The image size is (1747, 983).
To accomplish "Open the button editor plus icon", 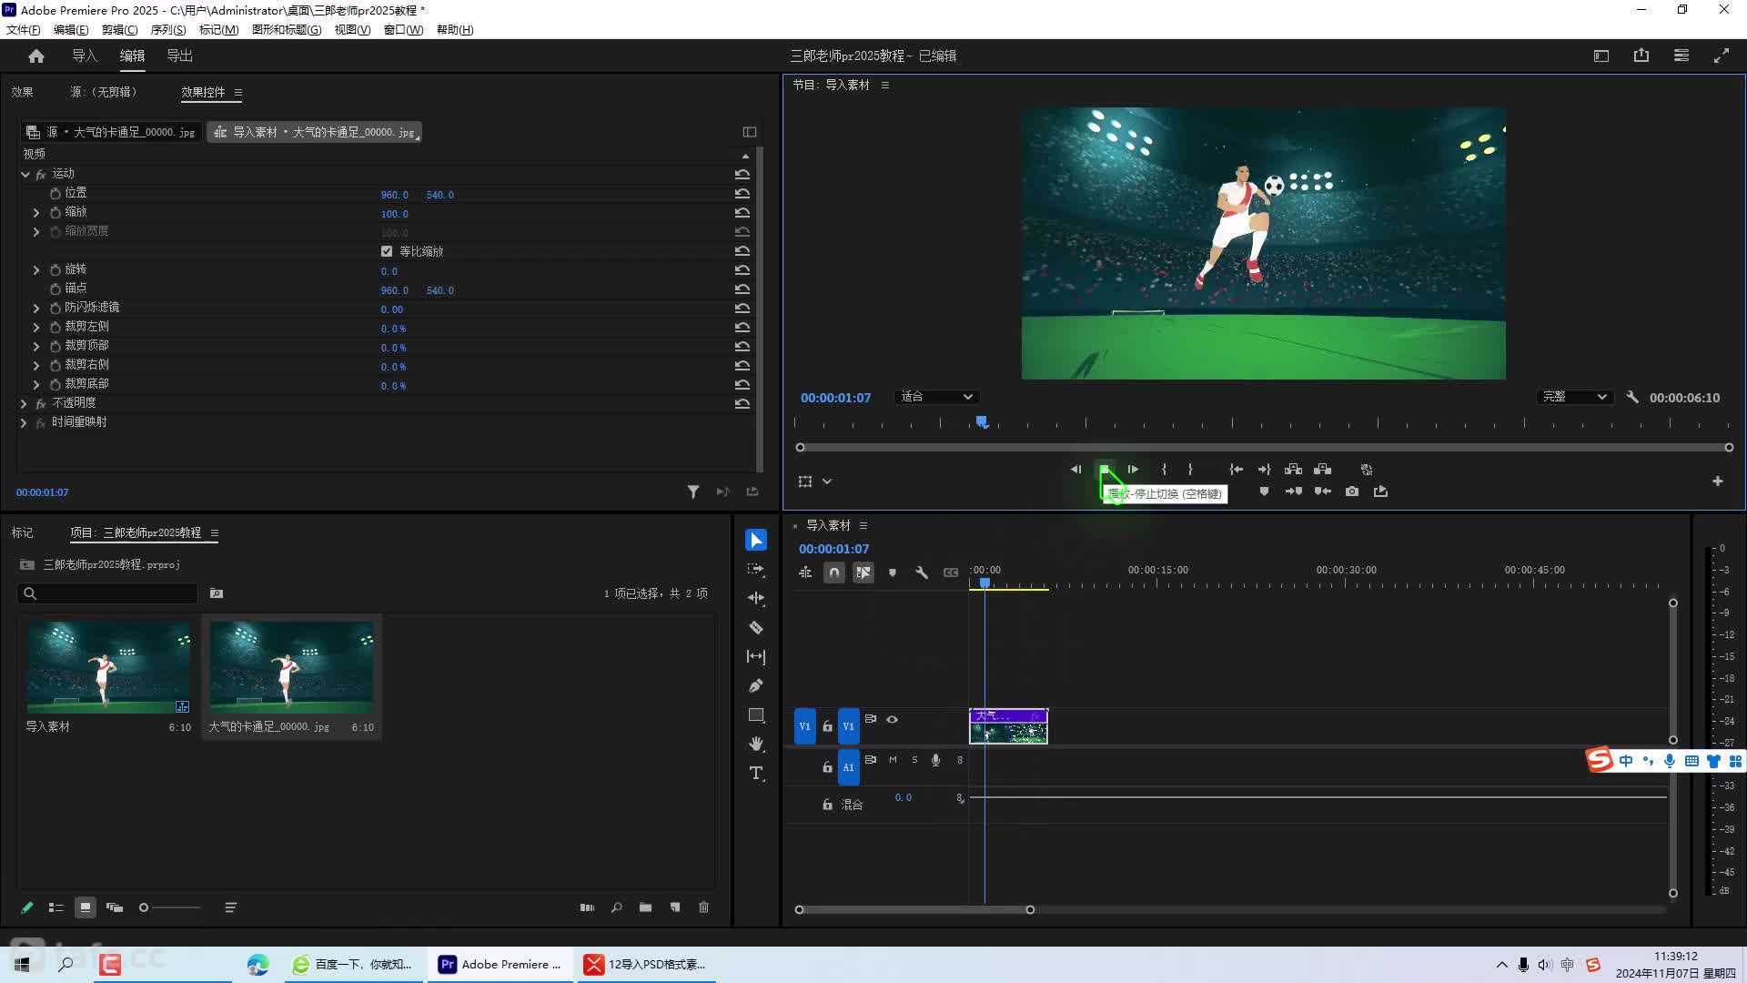I will click(1717, 481).
